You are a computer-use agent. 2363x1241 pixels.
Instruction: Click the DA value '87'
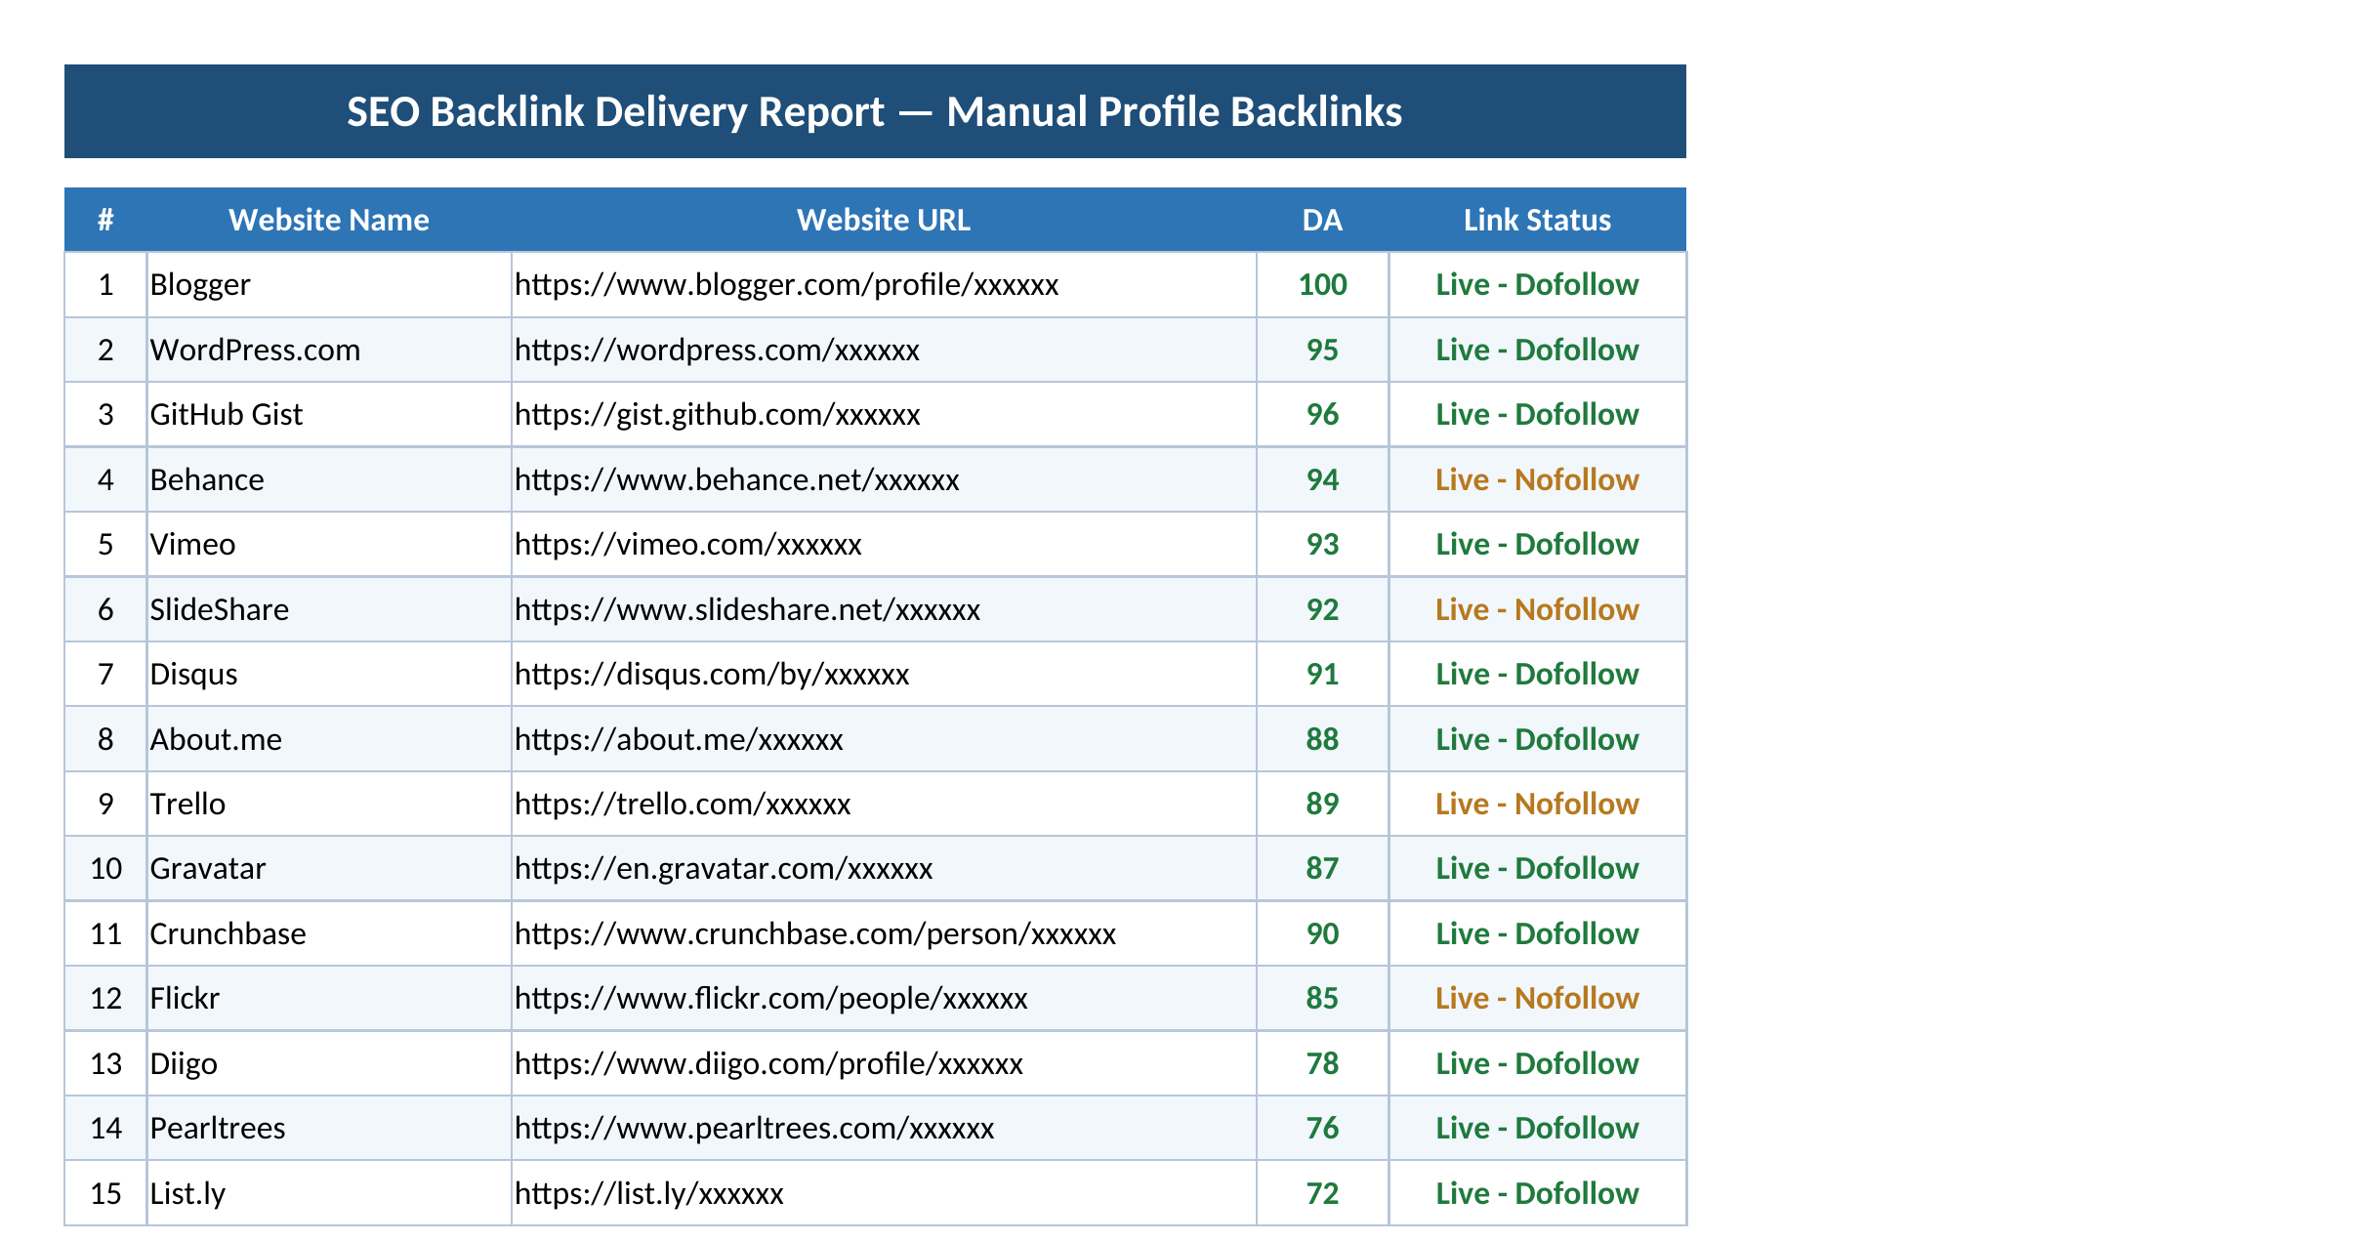tap(1322, 868)
